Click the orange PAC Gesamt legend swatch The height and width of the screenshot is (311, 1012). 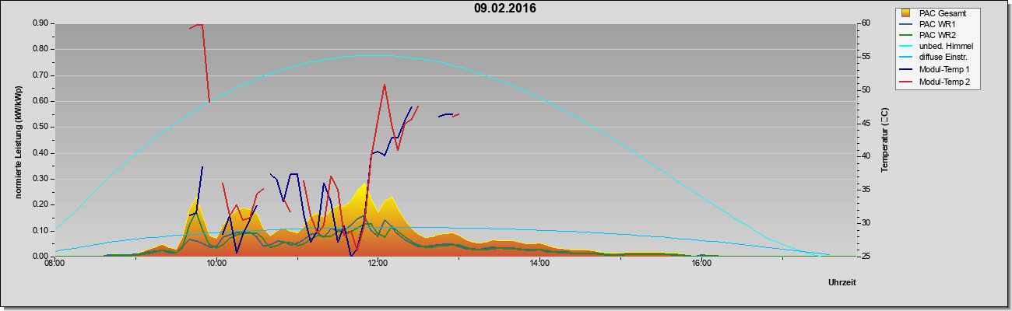pos(906,12)
